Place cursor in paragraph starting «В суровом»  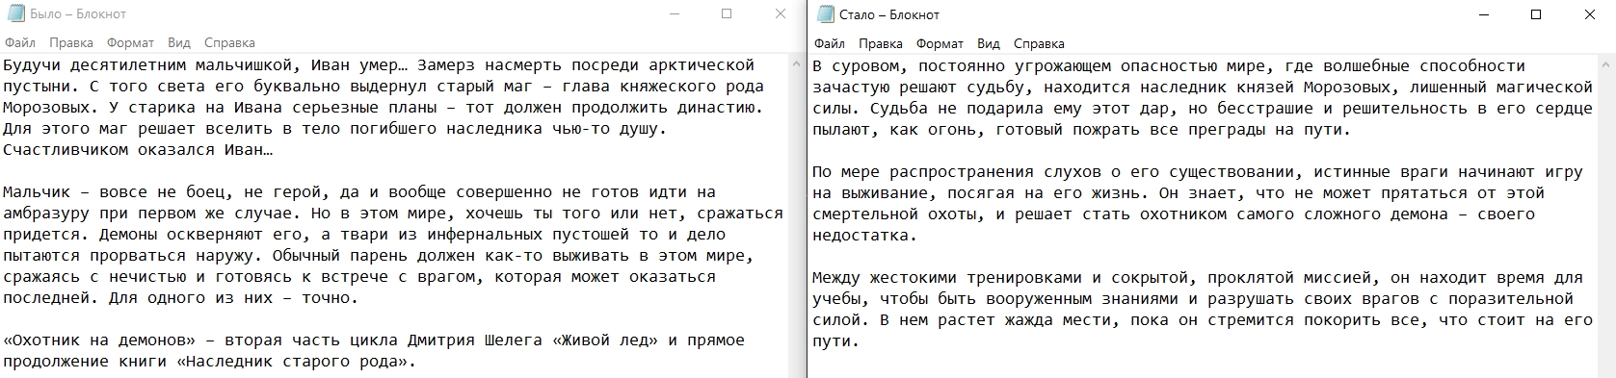pos(1203,97)
